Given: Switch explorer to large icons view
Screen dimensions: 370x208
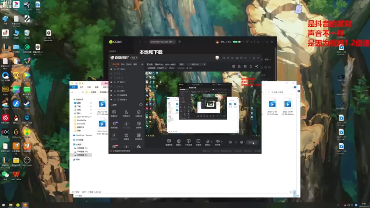Looking at the screenshot, I should [294, 192].
